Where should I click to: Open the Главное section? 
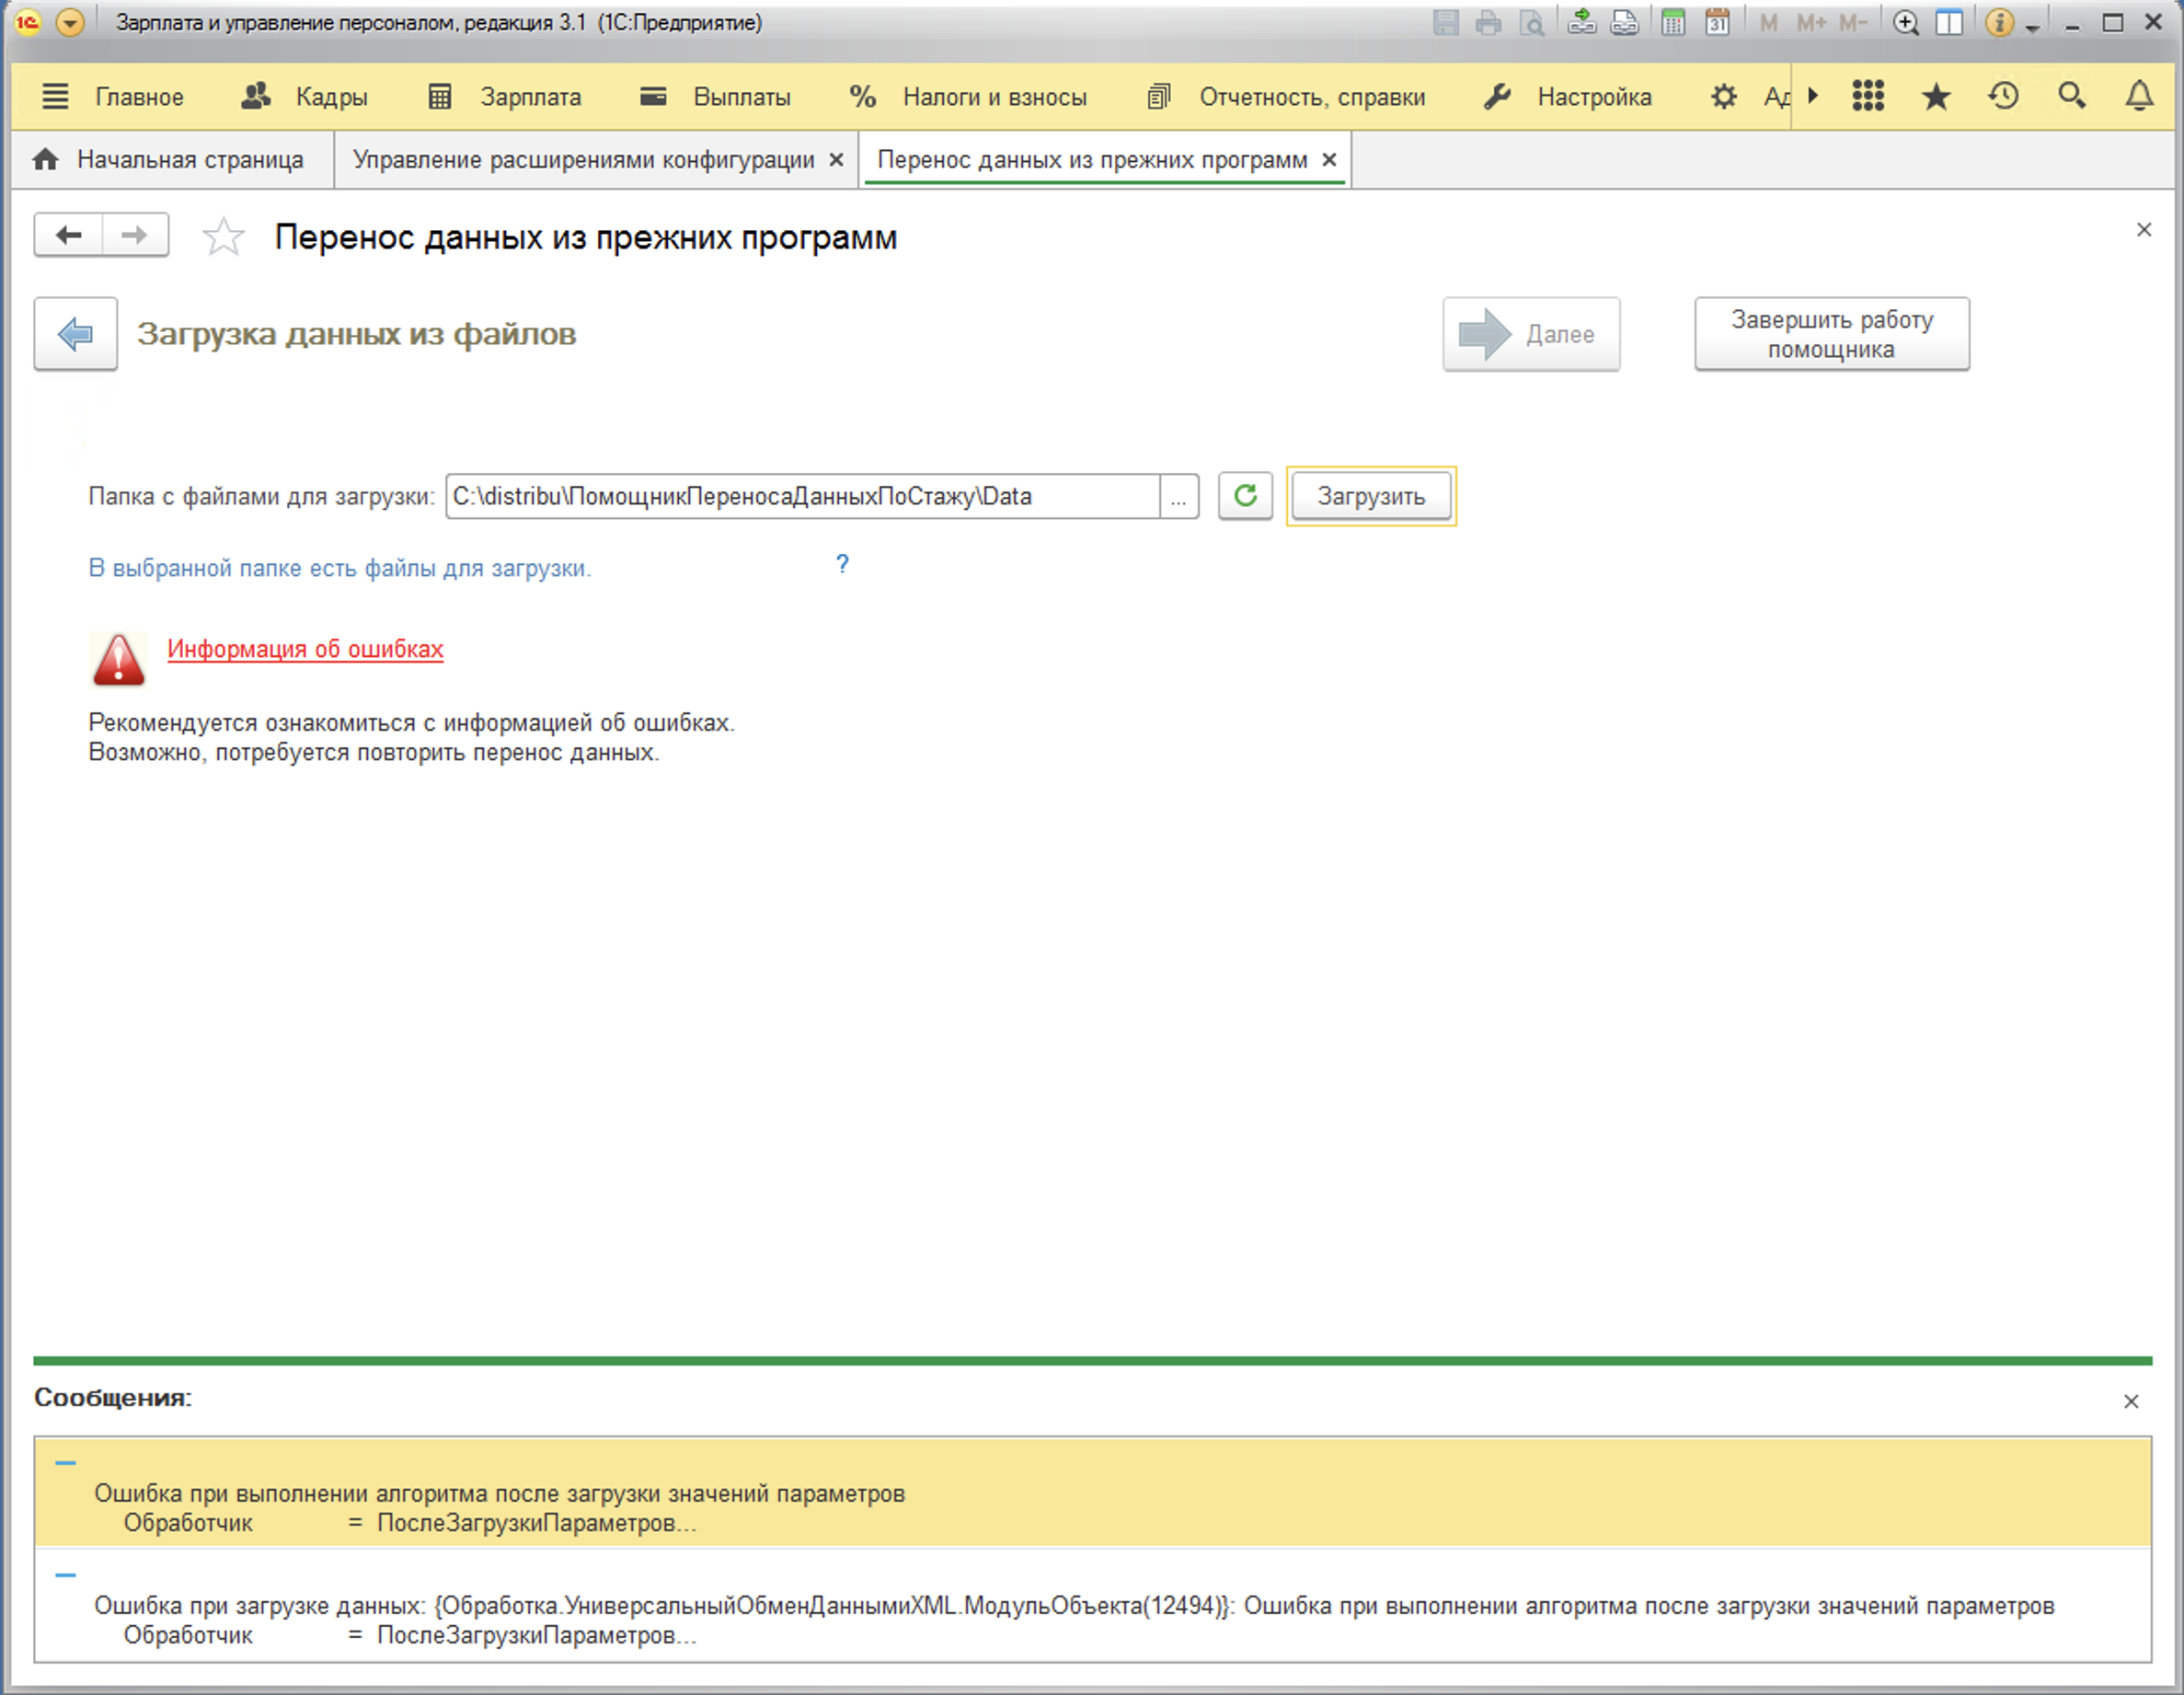click(x=139, y=97)
